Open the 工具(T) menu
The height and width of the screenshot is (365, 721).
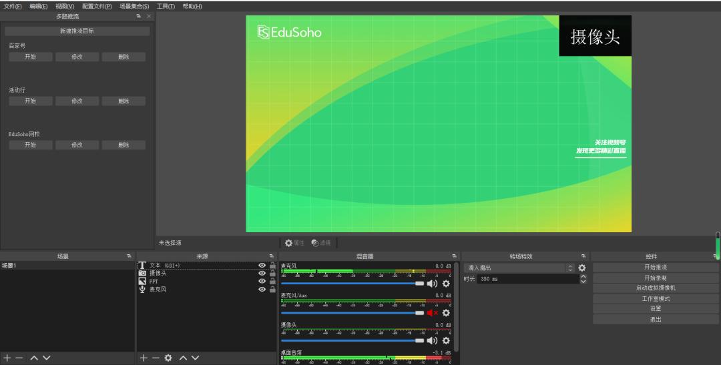(x=166, y=6)
